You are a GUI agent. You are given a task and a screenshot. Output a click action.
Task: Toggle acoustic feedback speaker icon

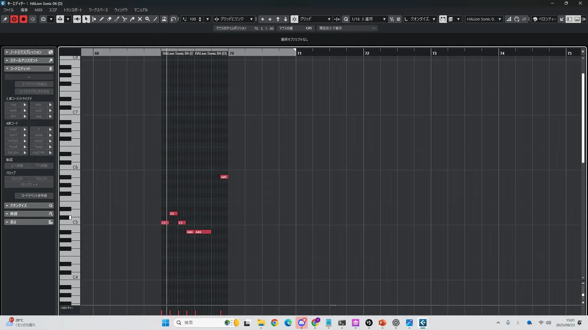click(77, 19)
